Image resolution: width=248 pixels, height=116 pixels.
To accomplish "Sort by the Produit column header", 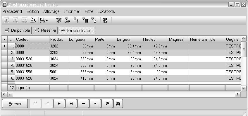I will [x=59, y=39].
